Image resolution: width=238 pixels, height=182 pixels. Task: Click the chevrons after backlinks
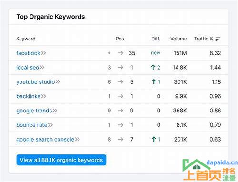point(43,96)
